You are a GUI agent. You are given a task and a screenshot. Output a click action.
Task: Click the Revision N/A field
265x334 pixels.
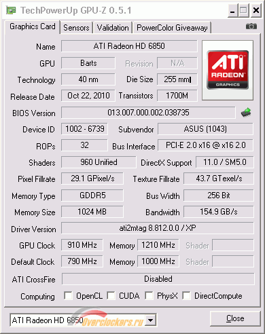(177, 63)
